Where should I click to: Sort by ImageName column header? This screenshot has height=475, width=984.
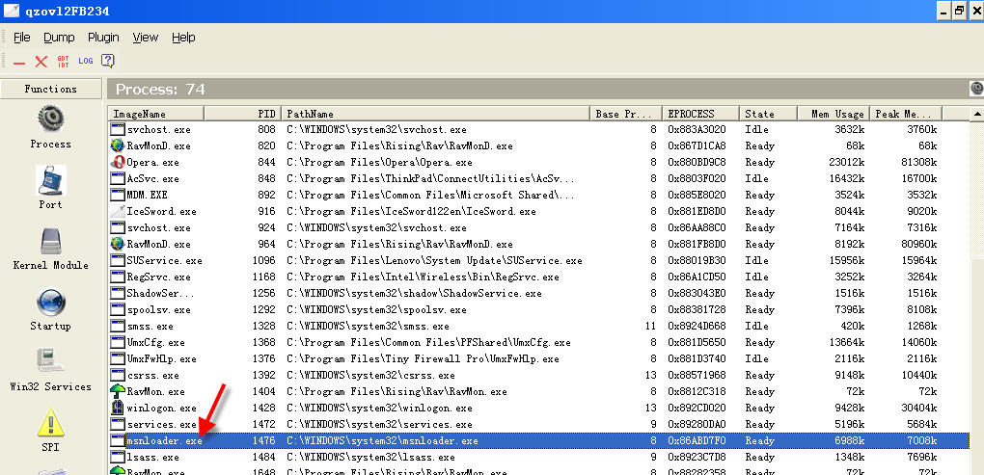[155, 114]
